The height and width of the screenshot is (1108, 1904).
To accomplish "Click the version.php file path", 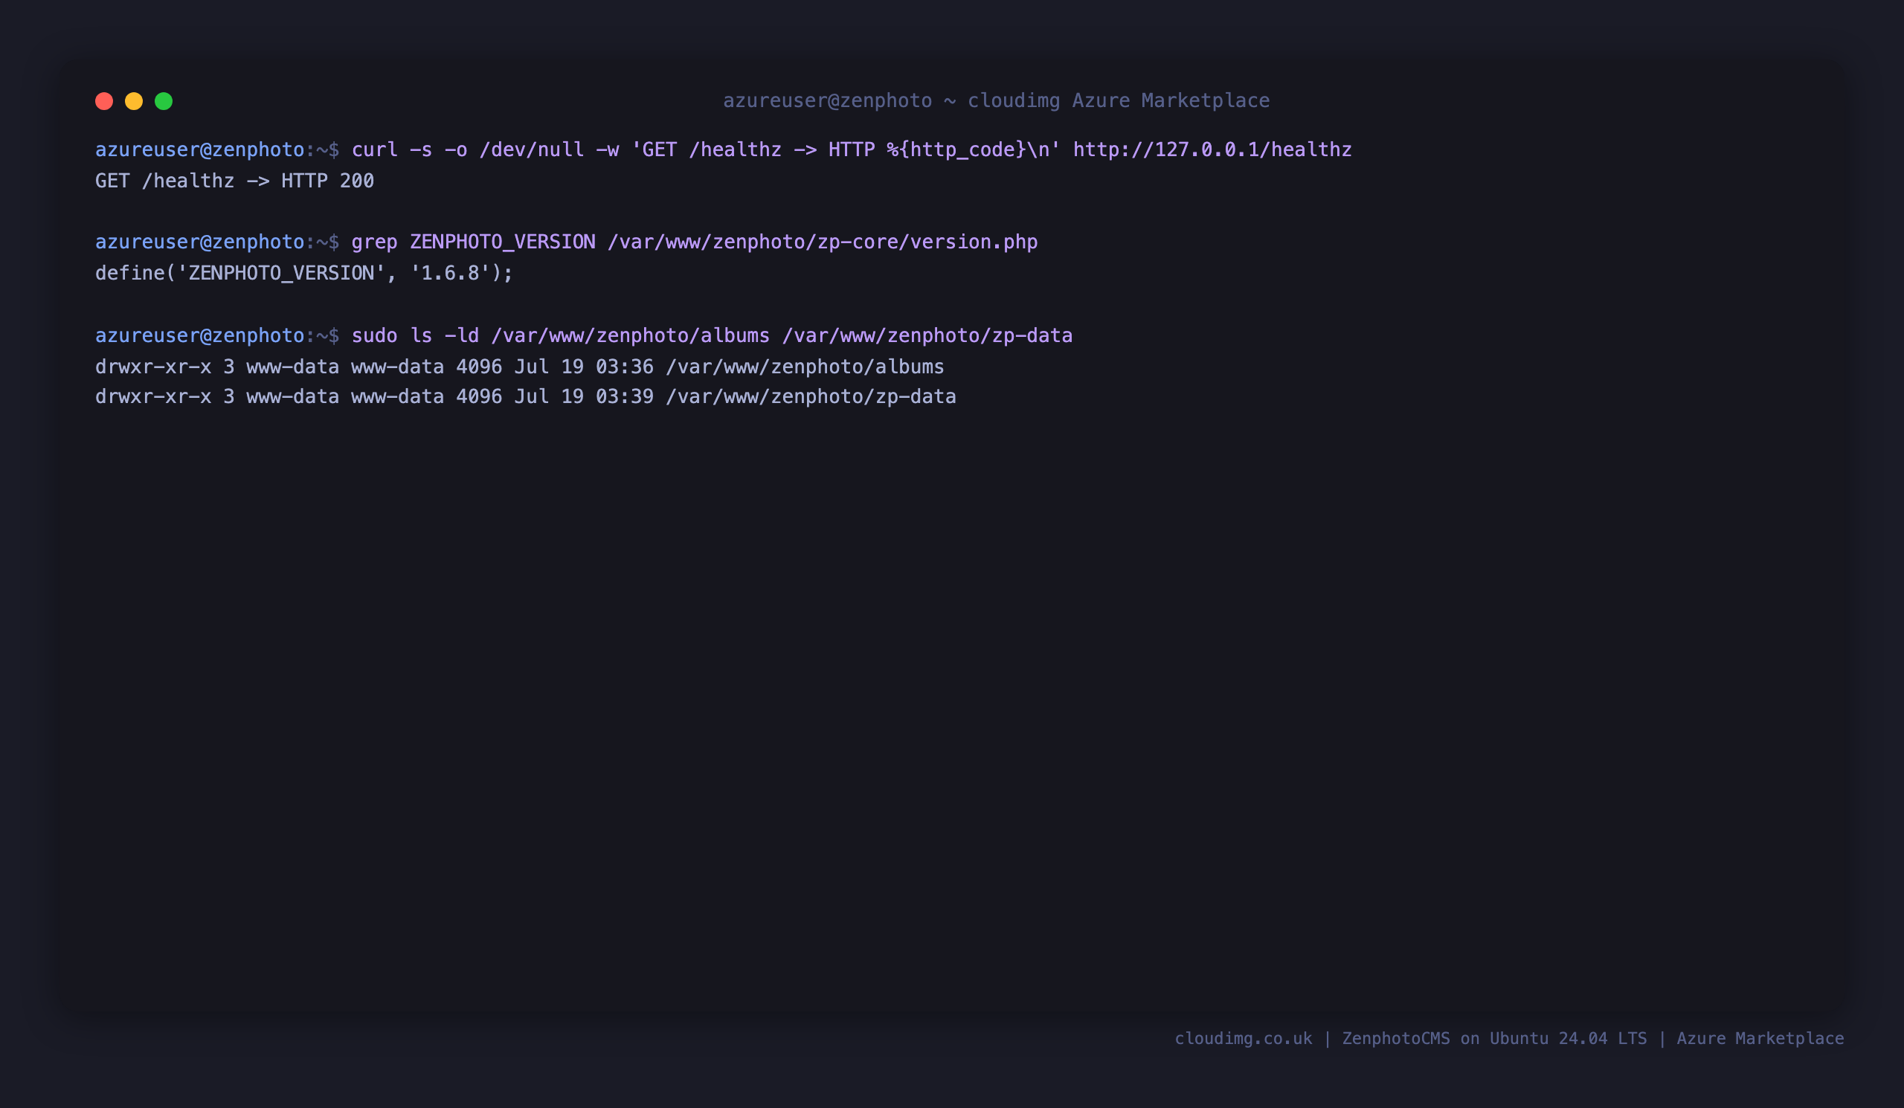I will click(823, 242).
